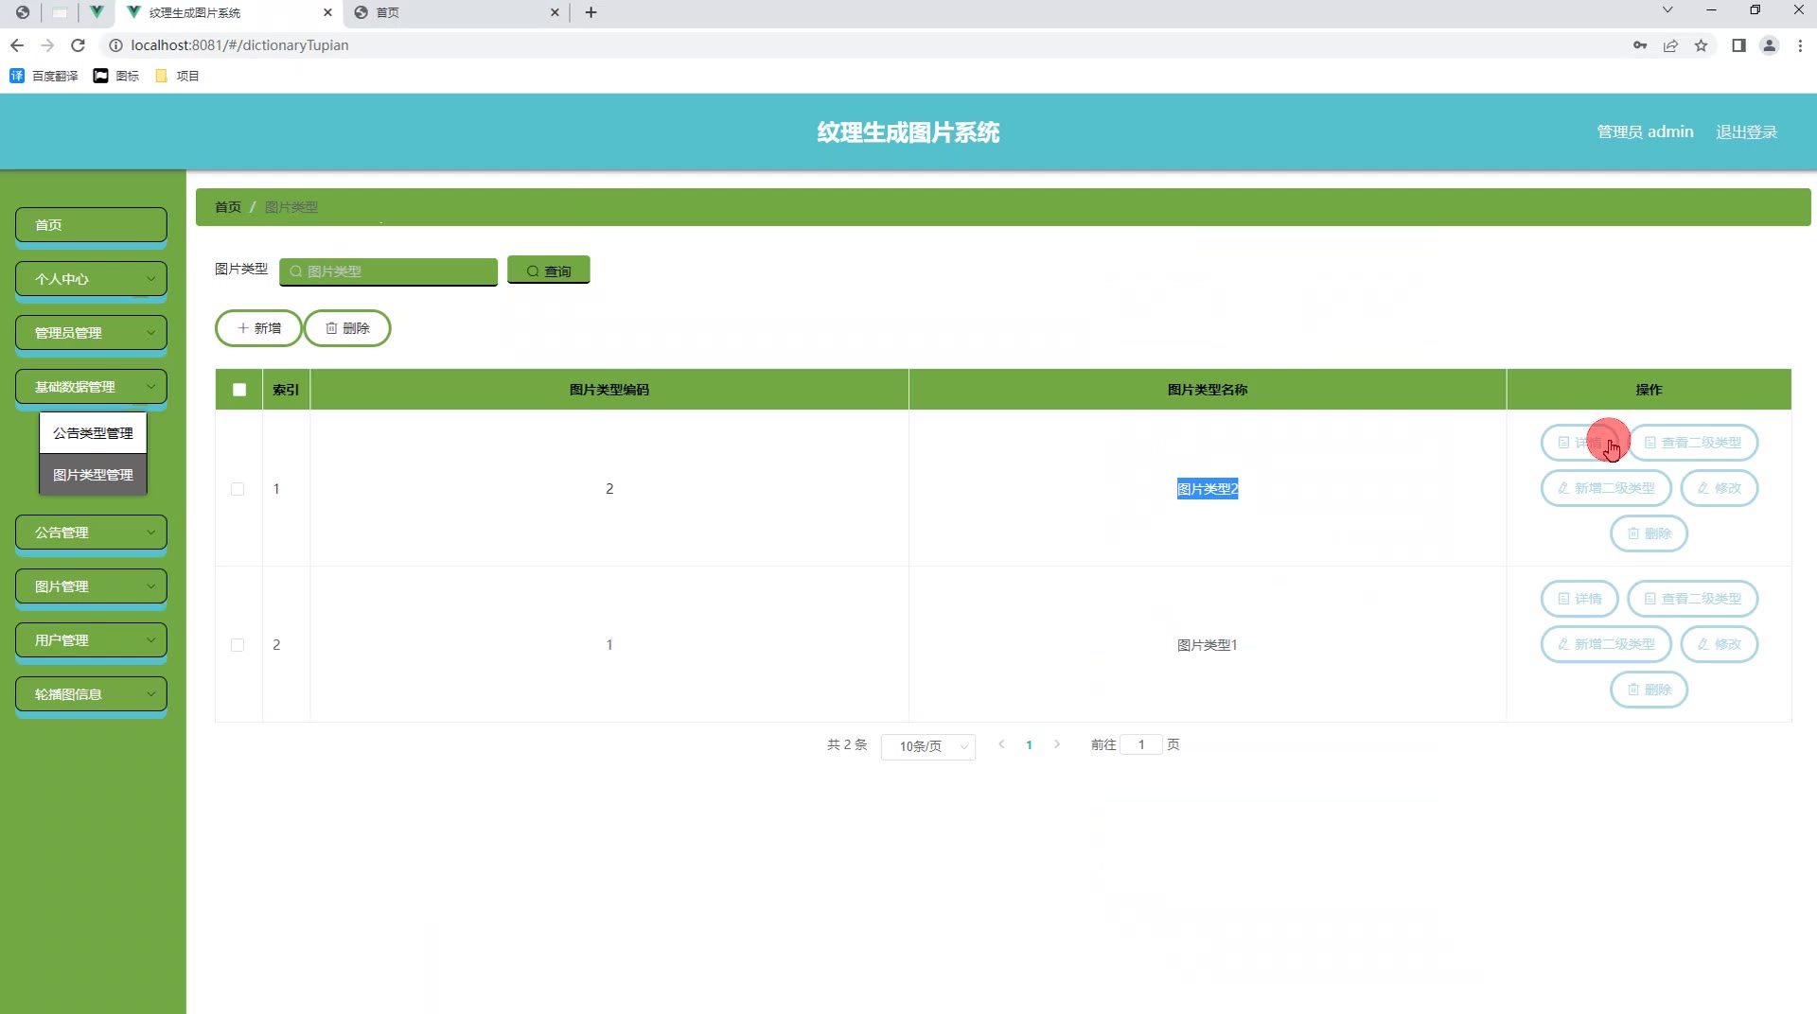Focus the 图片类型 search field
This screenshot has width=1817, height=1014.
pyautogui.click(x=388, y=271)
